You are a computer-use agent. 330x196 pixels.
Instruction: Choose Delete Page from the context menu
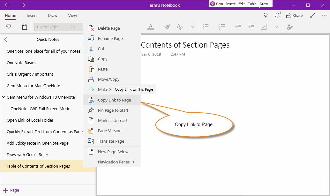(112, 28)
